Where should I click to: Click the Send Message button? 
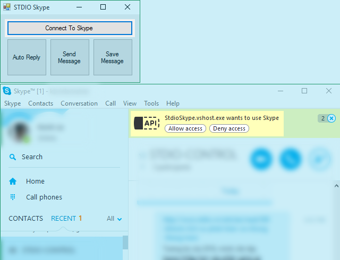tap(70, 57)
